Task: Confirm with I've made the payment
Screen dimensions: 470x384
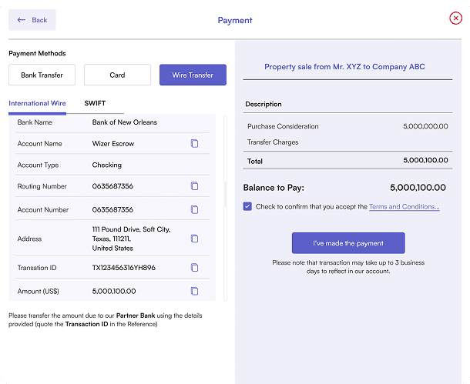Action: [348, 243]
